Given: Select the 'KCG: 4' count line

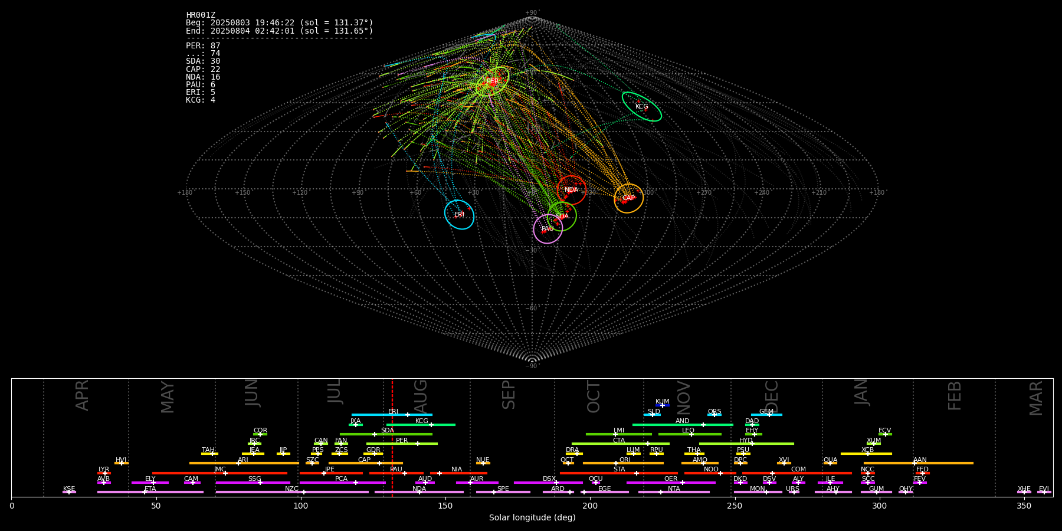Looking at the screenshot, I should point(201,100).
